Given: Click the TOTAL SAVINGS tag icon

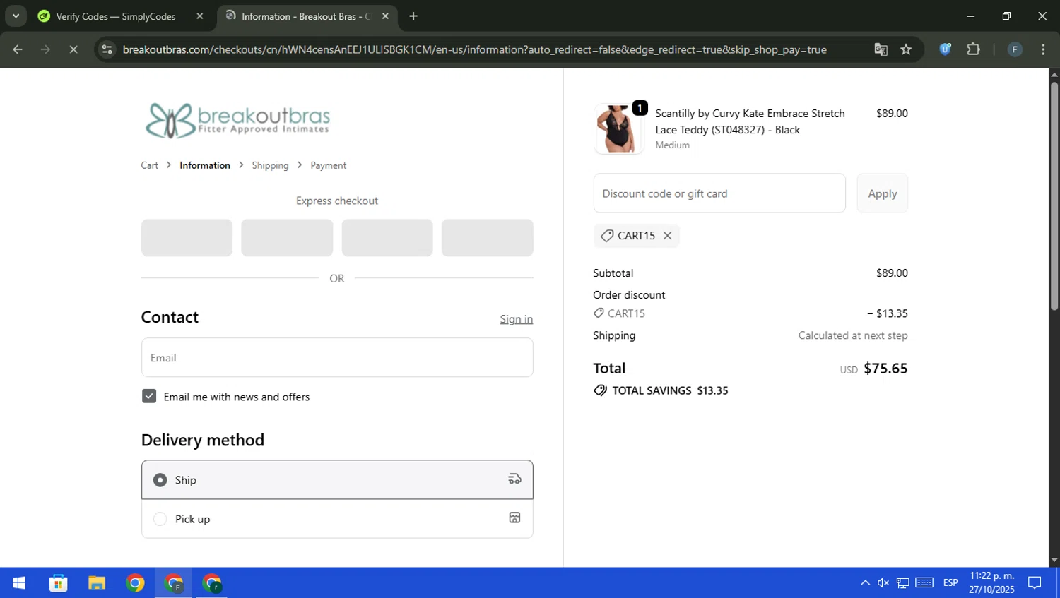Looking at the screenshot, I should (601, 390).
